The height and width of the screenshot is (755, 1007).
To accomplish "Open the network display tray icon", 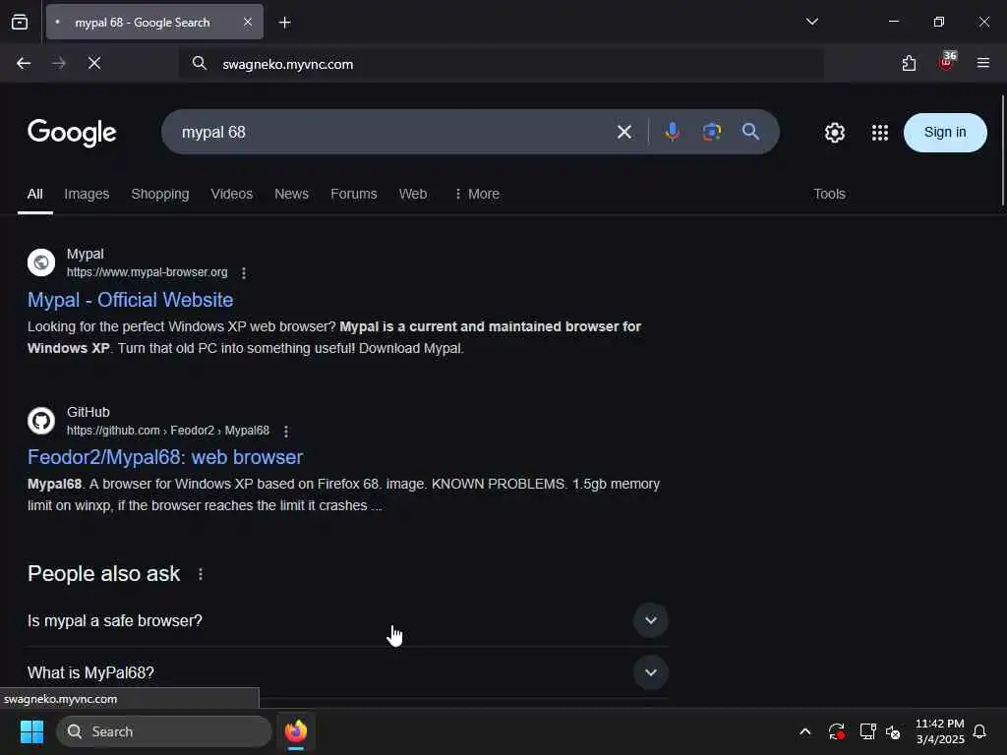I will coord(867,731).
